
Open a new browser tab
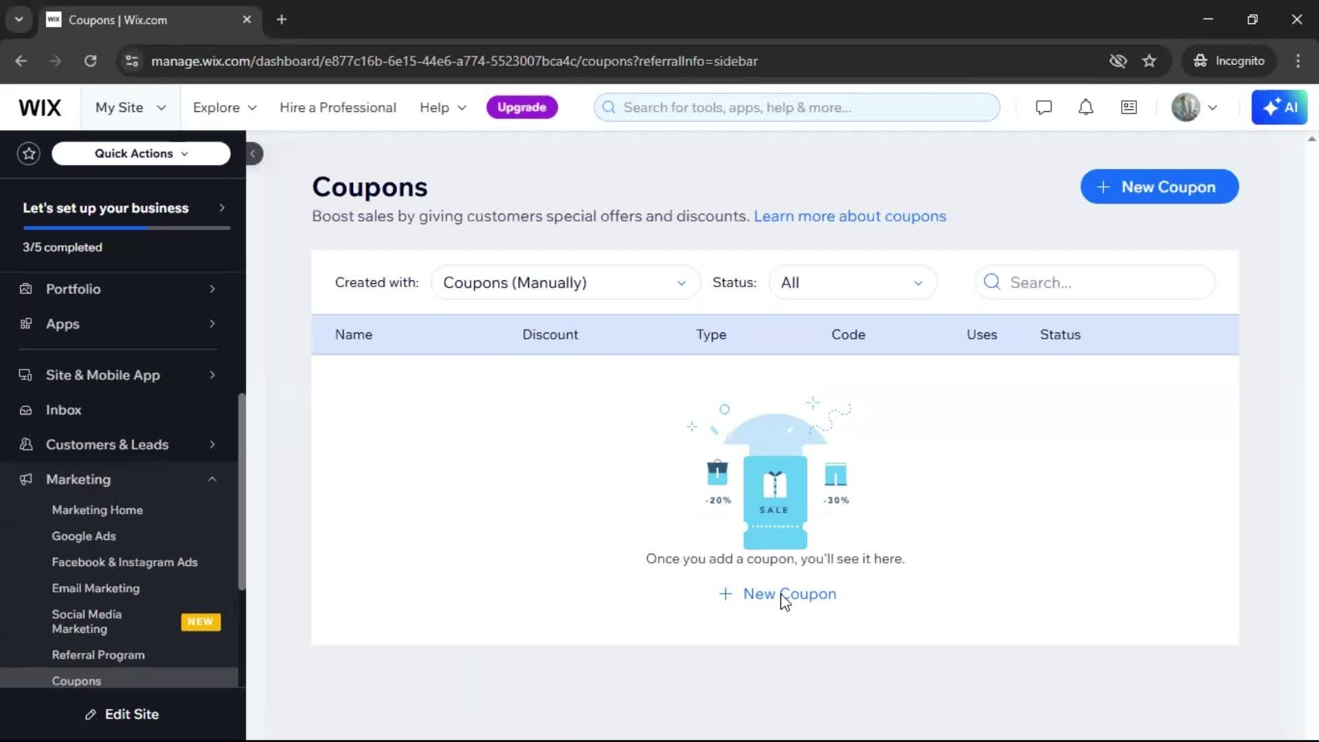(x=282, y=19)
